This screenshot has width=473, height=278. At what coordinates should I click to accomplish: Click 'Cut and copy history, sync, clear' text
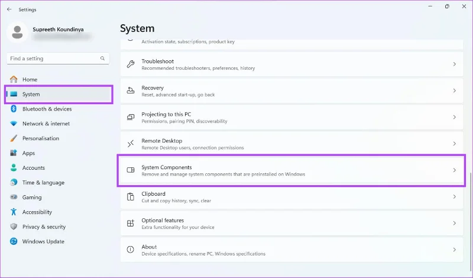click(x=176, y=201)
